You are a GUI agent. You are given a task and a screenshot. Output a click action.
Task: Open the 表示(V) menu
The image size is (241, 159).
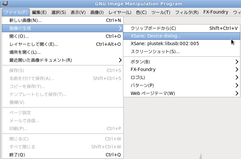tap(78, 12)
